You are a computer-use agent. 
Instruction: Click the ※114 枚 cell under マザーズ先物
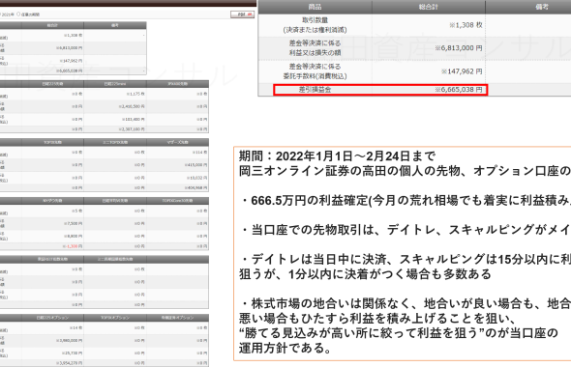(199, 153)
